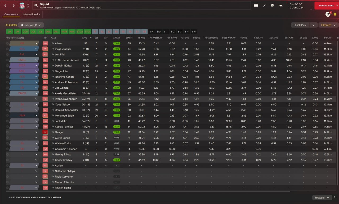Open the stats_per_90 view dropdown
The width and height of the screenshot is (339, 204).
click(x=31, y=25)
